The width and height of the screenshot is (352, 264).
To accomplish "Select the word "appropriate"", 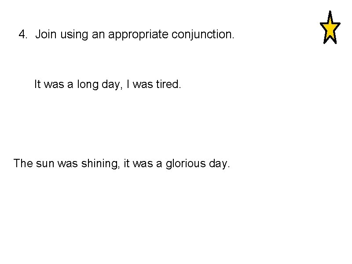I will point(138,35).
